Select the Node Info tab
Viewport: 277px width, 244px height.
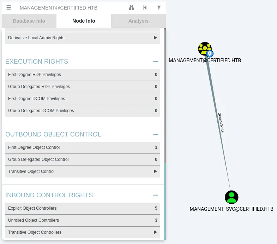[84, 21]
